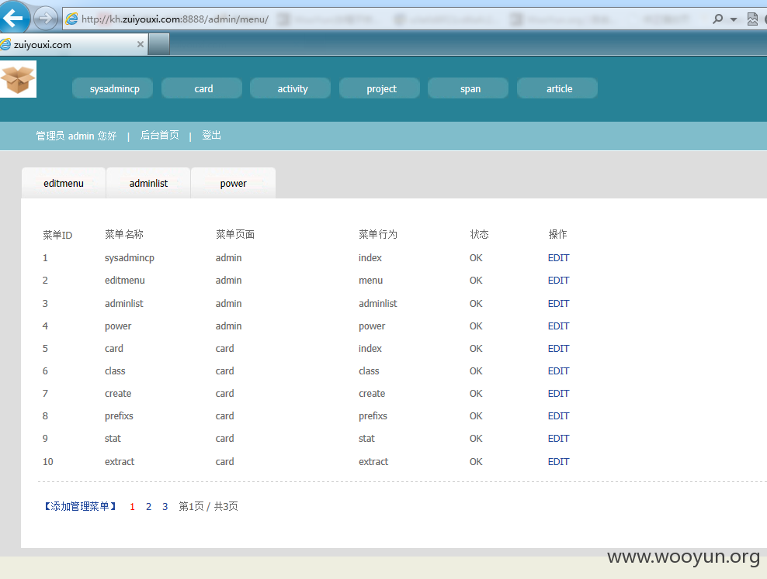Click the browser back arrow button
The image size is (767, 579).
pos(14,18)
